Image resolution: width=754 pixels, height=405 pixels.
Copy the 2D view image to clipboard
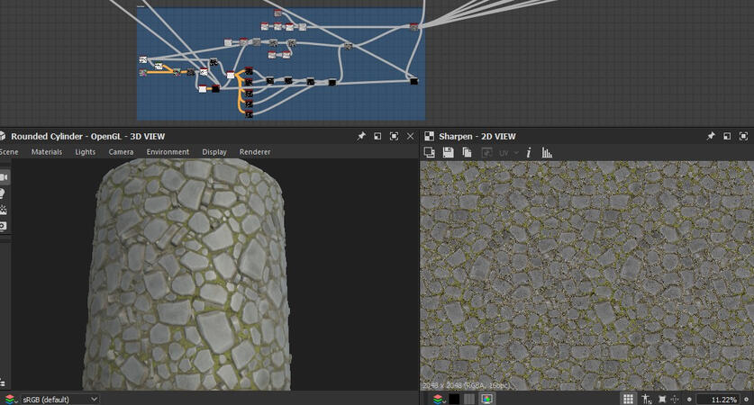click(467, 153)
